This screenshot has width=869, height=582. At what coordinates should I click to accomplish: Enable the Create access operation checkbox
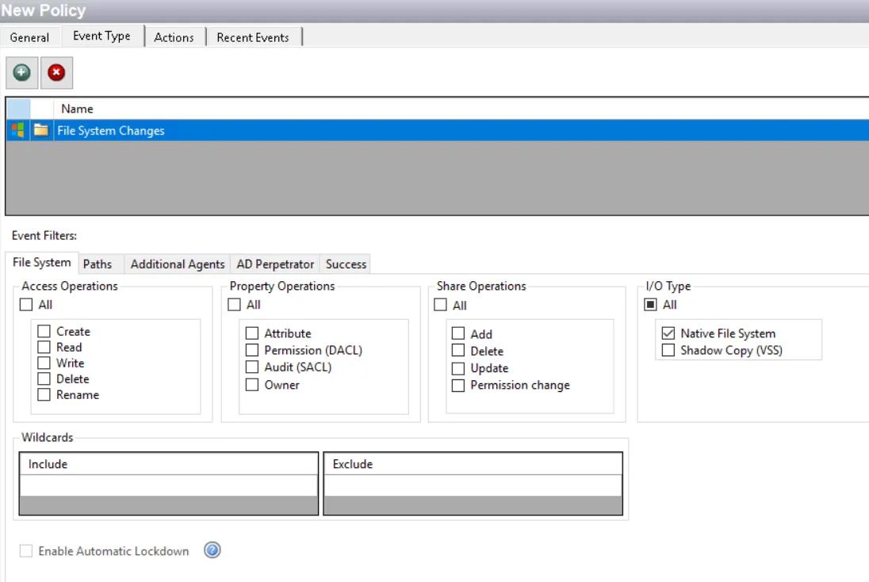click(x=44, y=332)
